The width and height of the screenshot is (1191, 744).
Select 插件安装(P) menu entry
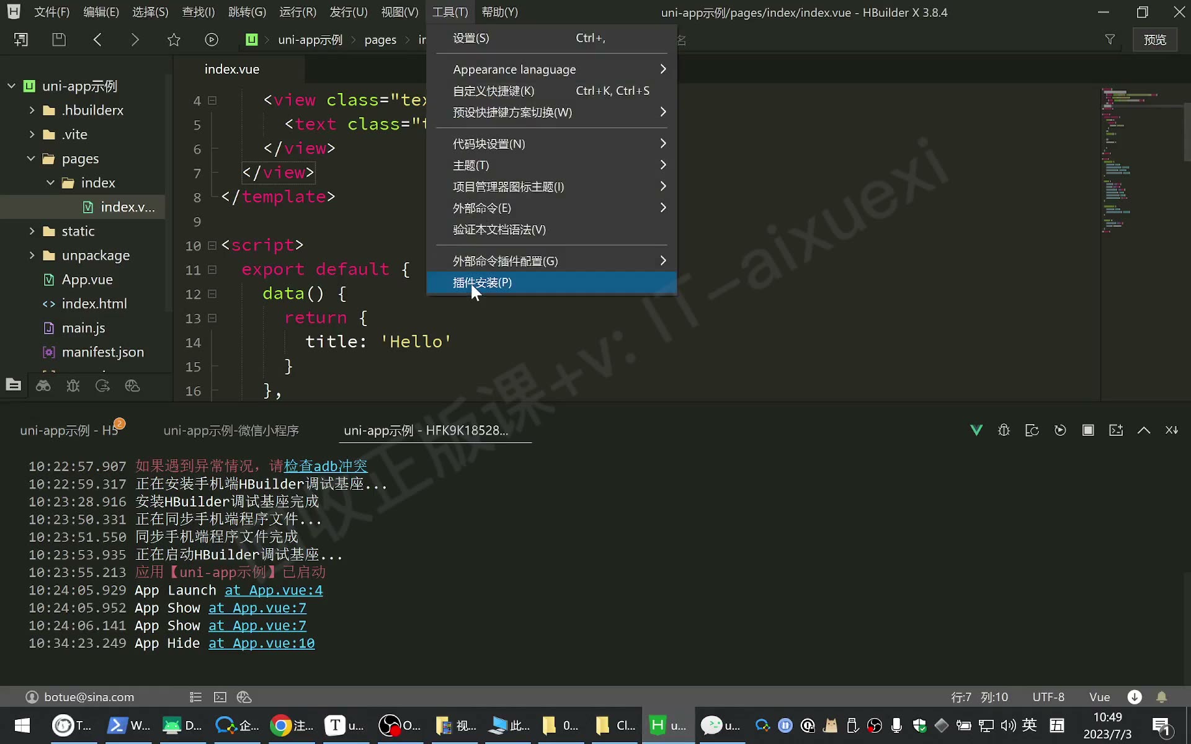[551, 282]
